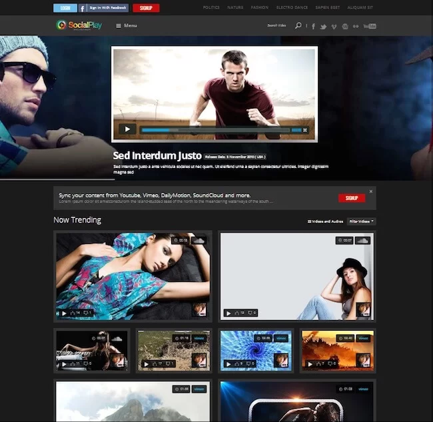Click Sign in With Facebook button
Image resolution: width=433 pixels, height=422 pixels.
(104, 8)
